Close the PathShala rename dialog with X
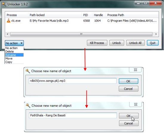 (136, 104)
